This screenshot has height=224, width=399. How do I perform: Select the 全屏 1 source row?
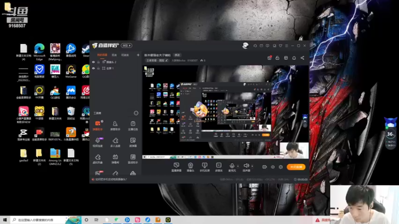[x=116, y=68]
